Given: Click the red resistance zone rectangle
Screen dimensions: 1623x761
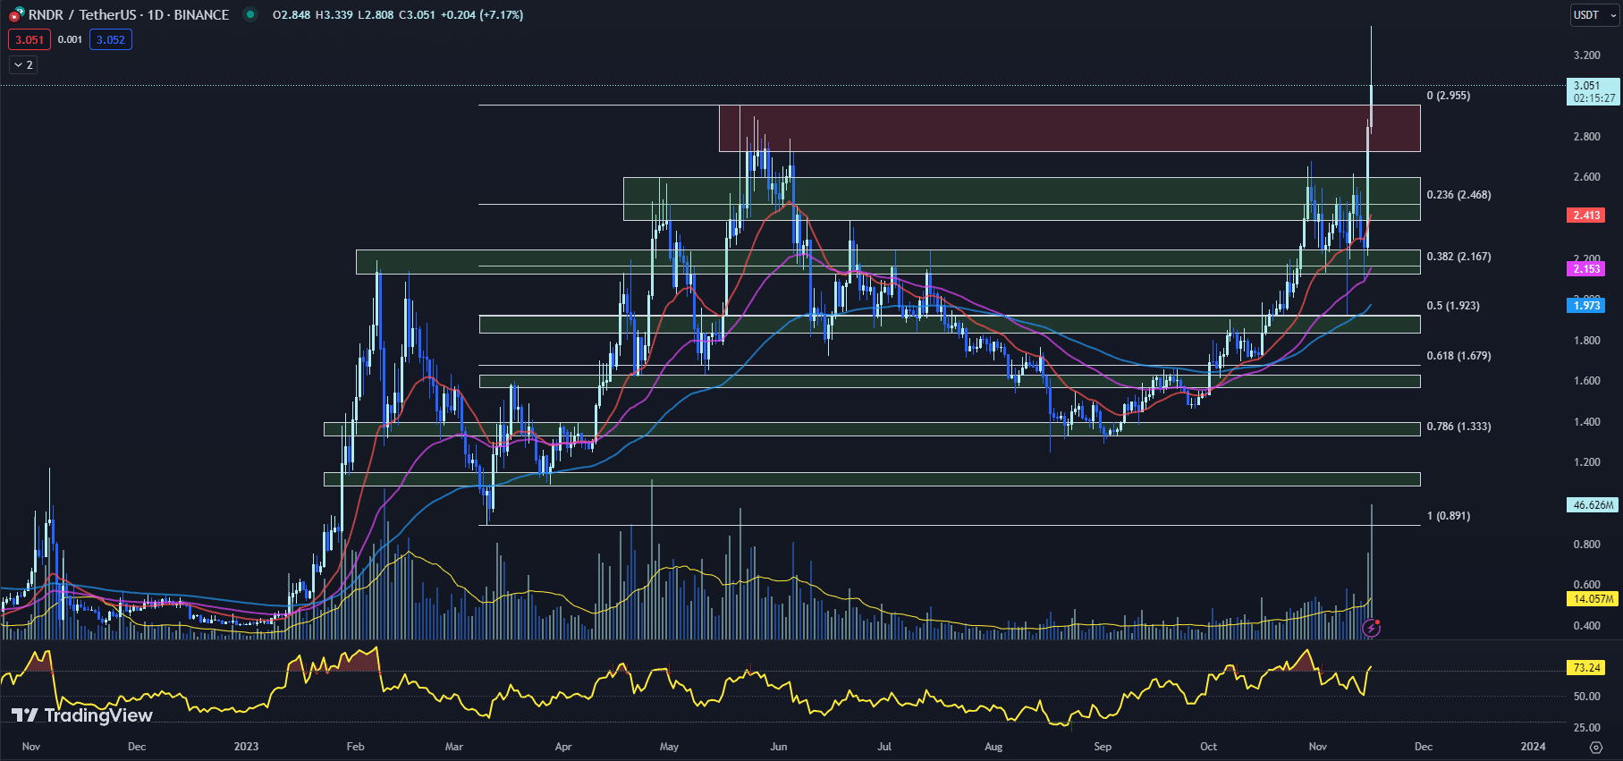Looking at the screenshot, I should [1069, 128].
